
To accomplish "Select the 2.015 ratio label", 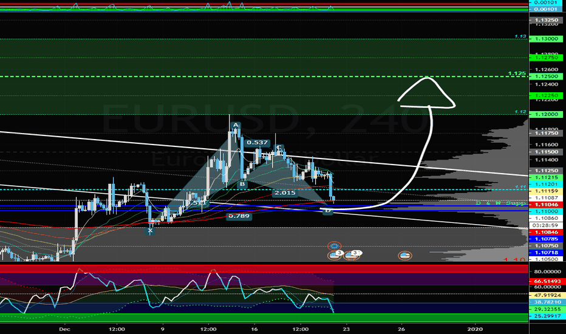I will pyautogui.click(x=284, y=193).
